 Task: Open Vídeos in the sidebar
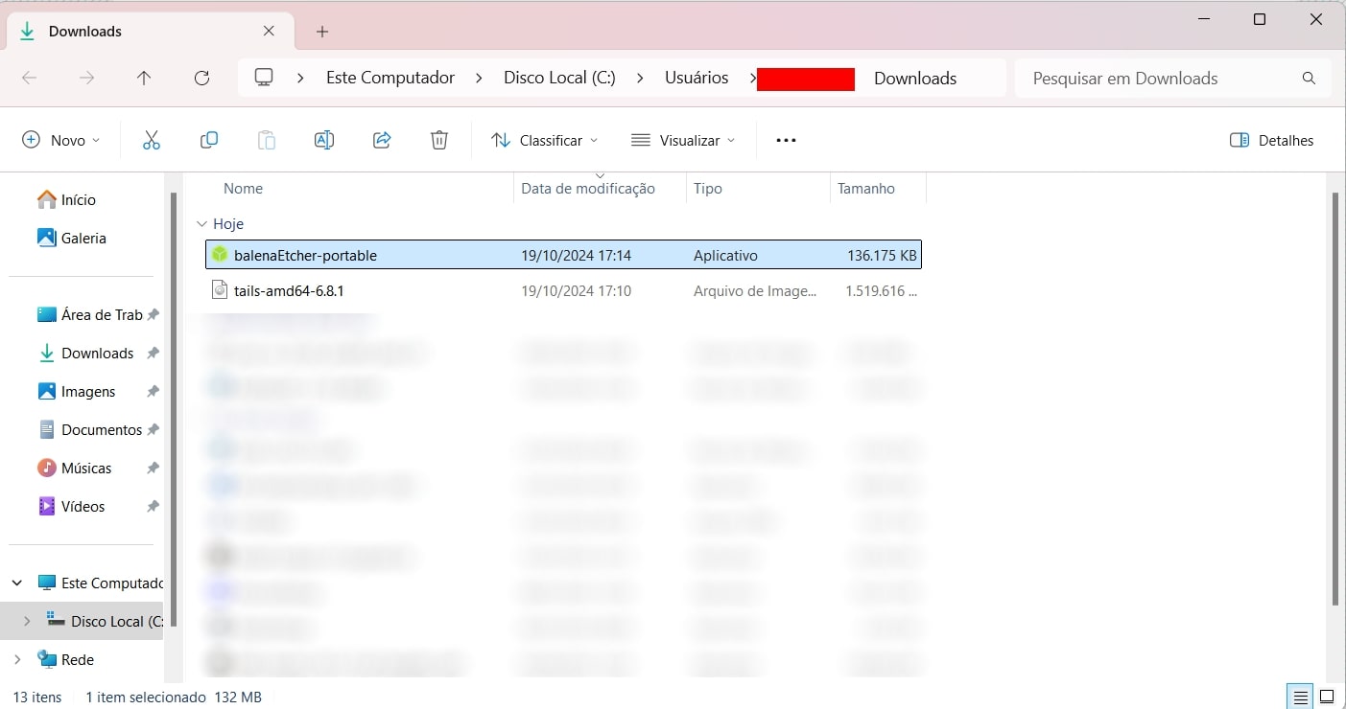(70, 506)
